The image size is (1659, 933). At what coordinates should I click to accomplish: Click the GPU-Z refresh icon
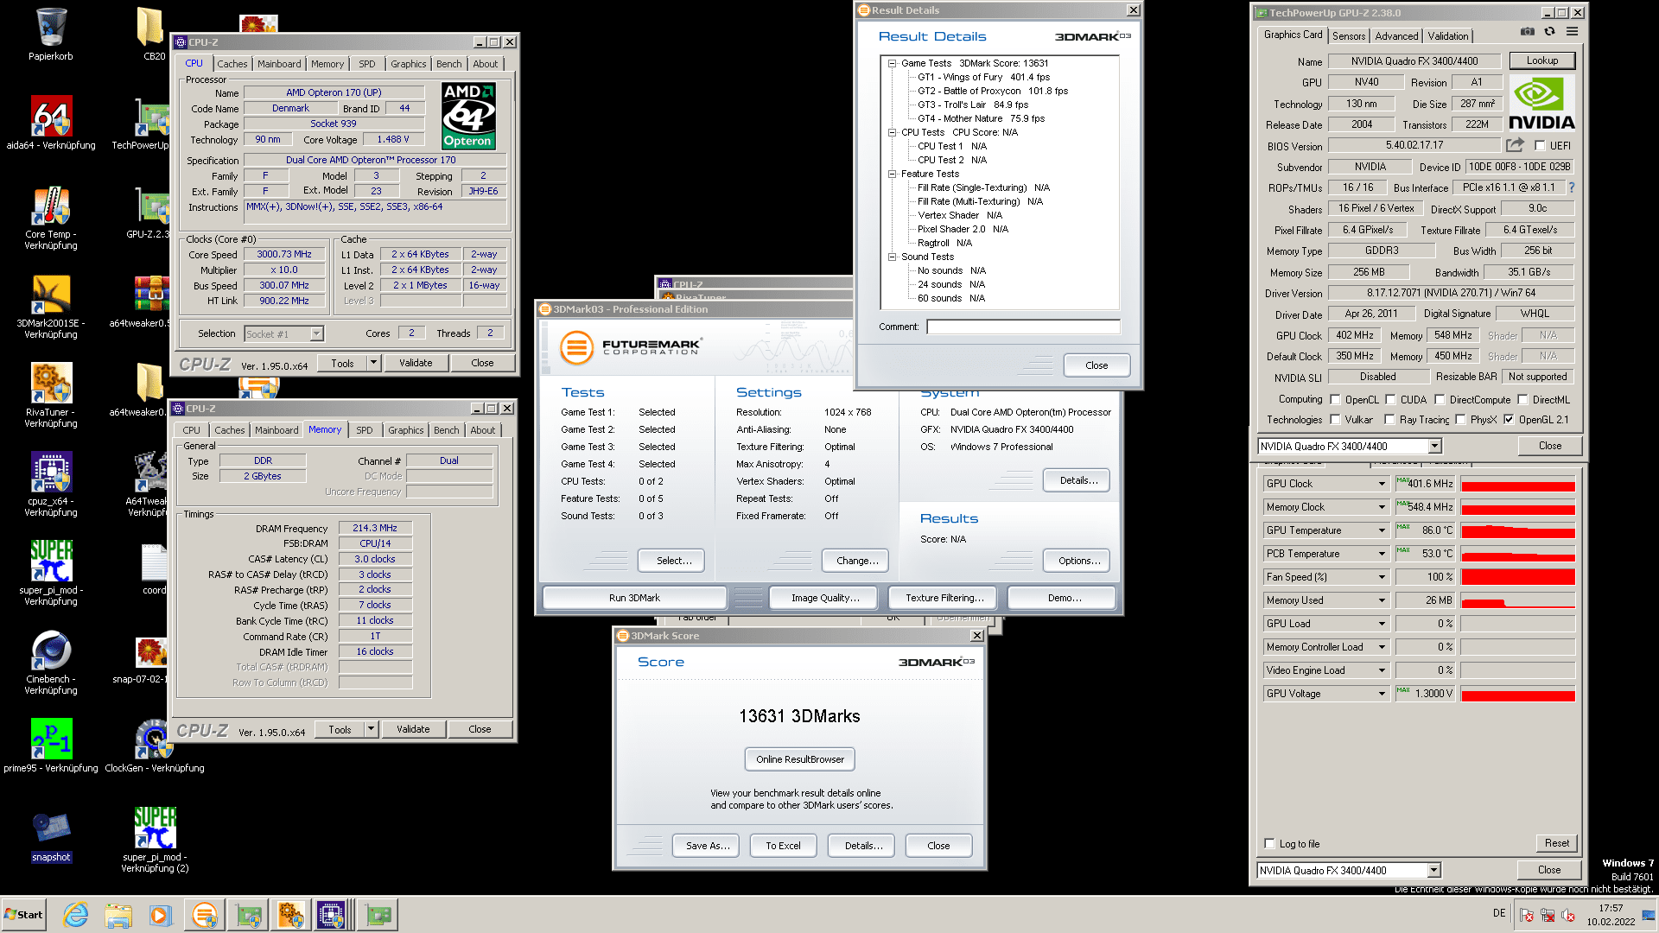(x=1550, y=31)
